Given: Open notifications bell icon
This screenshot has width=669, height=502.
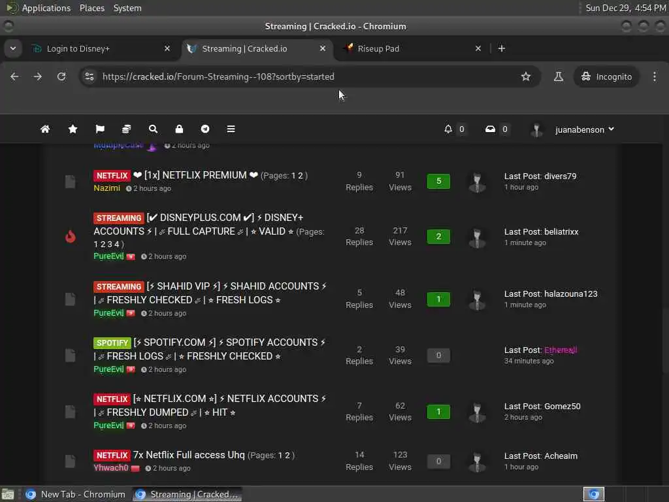Looking at the screenshot, I should point(448,129).
